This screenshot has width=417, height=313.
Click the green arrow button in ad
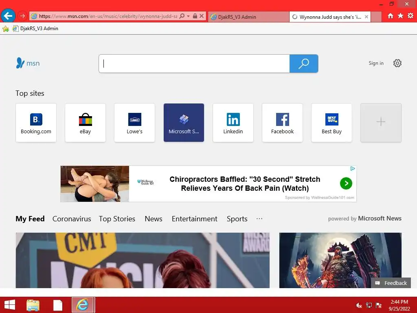(346, 183)
